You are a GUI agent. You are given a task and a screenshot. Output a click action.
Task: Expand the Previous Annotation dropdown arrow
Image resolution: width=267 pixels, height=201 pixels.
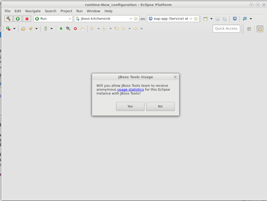coord(111,29)
